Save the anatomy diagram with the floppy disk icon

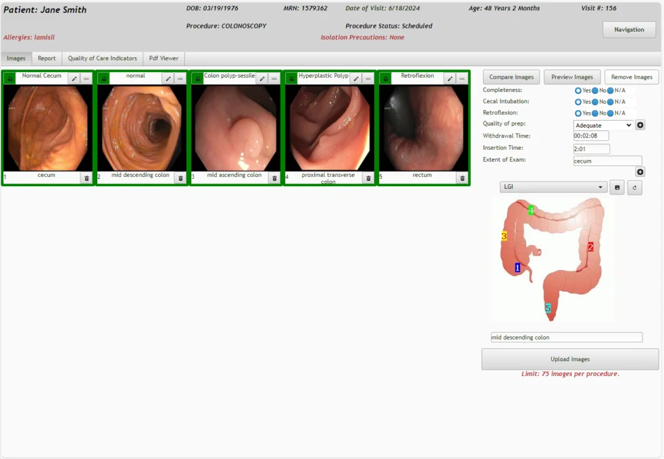tap(617, 187)
